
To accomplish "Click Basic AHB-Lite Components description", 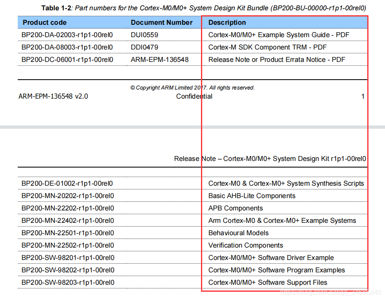I will point(252,196).
